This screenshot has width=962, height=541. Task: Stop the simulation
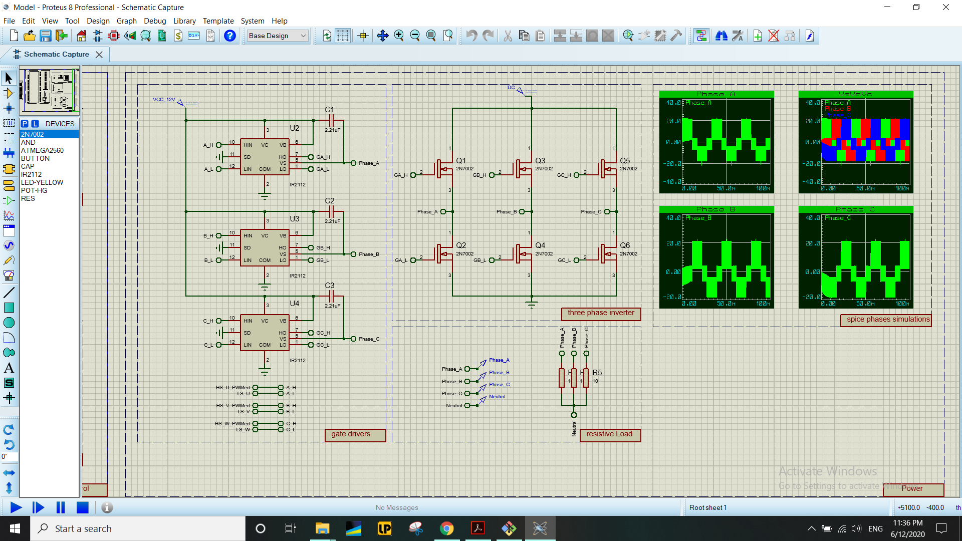tap(83, 507)
